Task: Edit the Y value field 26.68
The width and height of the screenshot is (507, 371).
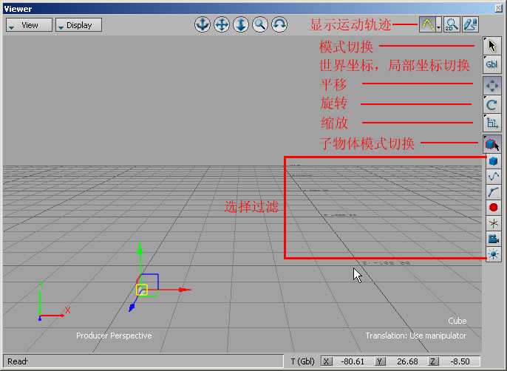Action: [406, 361]
